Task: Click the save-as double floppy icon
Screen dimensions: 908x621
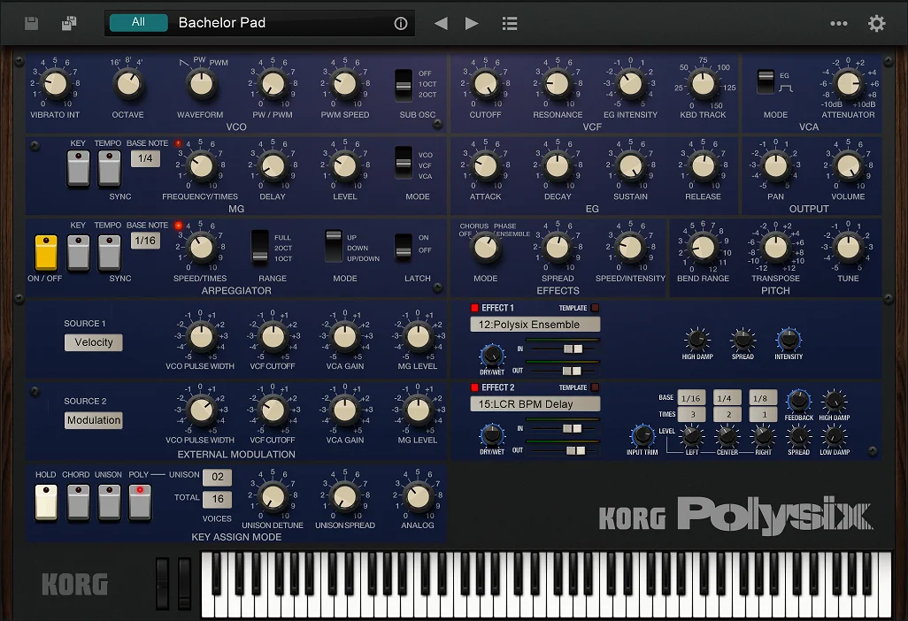Action: point(70,24)
